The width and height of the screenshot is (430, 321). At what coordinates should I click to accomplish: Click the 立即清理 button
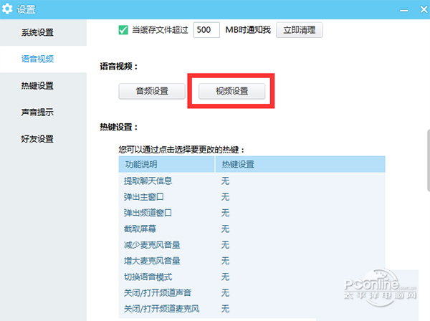(x=299, y=30)
